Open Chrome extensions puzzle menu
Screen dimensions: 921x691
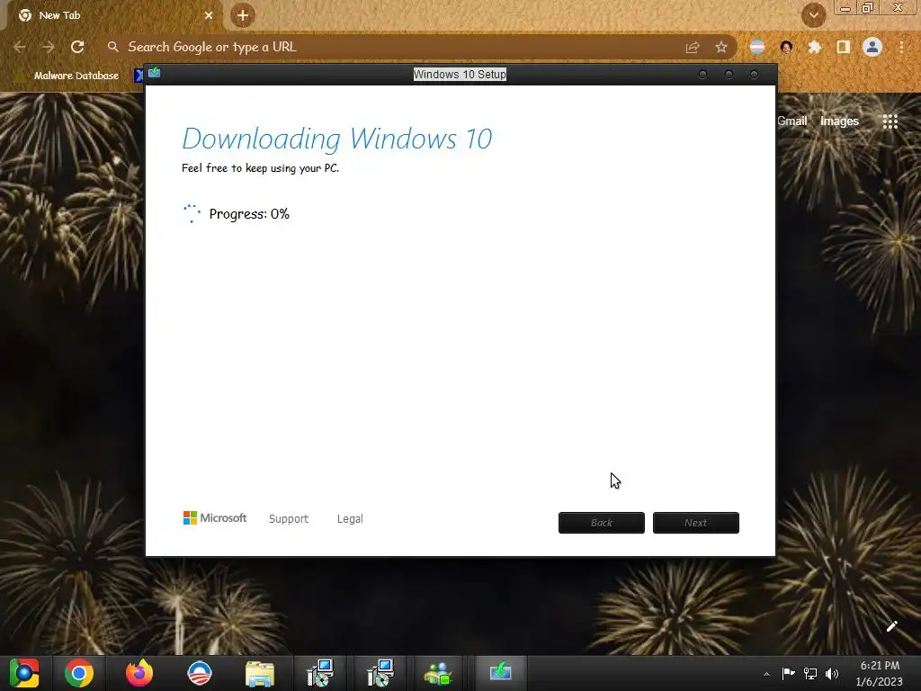point(815,47)
